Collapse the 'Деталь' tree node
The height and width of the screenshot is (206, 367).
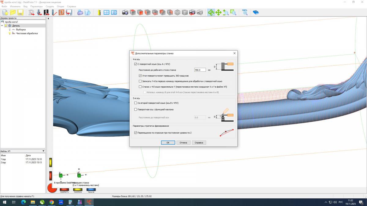click(x=2, y=26)
